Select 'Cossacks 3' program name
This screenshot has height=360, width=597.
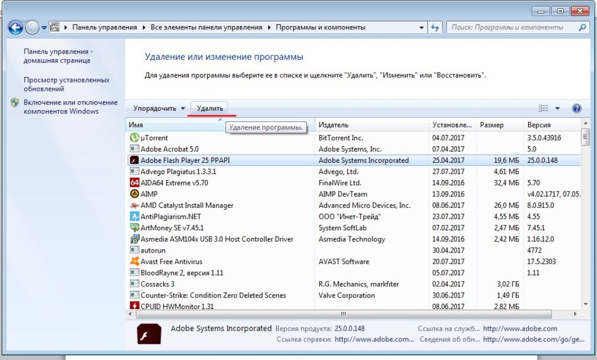pyautogui.click(x=157, y=284)
